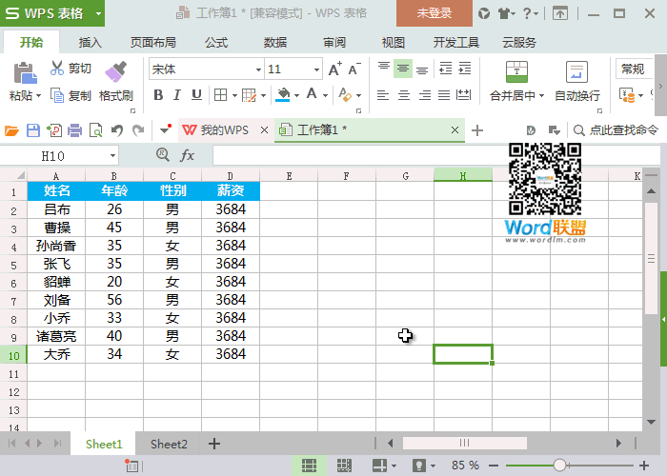
Task: Click the horizontal scrollbar thumb
Action: [x=465, y=444]
